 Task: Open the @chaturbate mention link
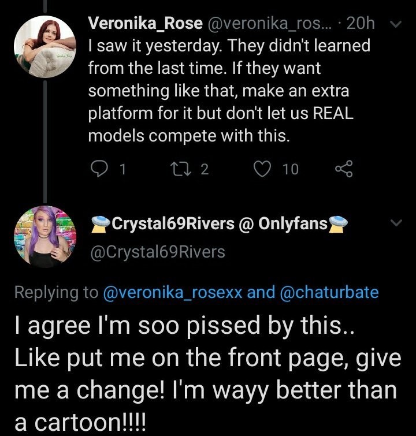point(329,292)
